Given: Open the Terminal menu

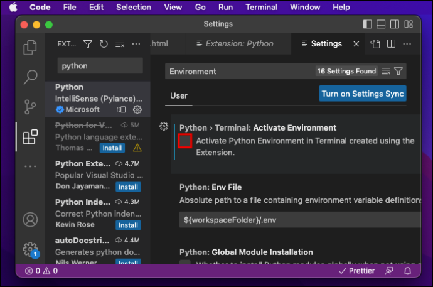Looking at the screenshot, I should (262, 7).
